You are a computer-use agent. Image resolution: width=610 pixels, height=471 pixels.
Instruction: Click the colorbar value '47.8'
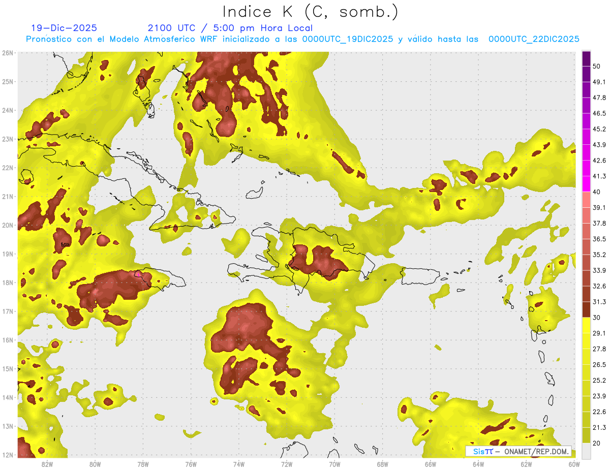tap(599, 98)
